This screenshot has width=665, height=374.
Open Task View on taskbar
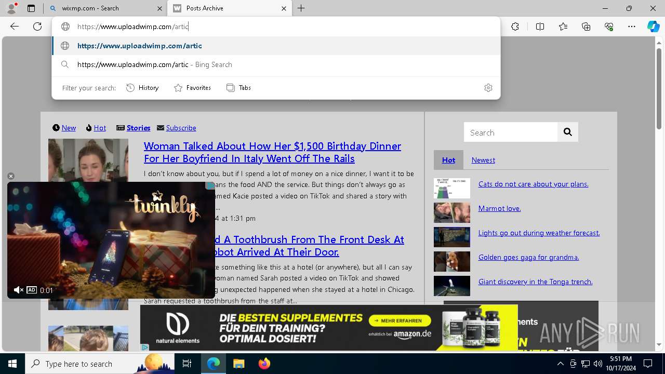coord(187,364)
